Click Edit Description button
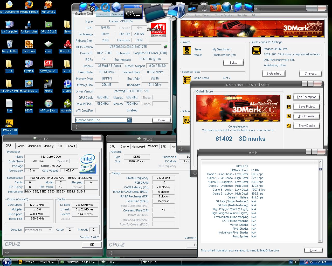This screenshot has width=332, height=266. point(307,97)
